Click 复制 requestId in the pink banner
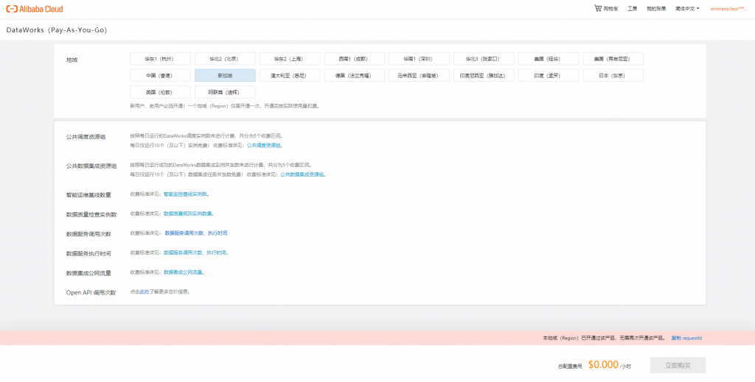This screenshot has height=382, width=755. [686, 338]
